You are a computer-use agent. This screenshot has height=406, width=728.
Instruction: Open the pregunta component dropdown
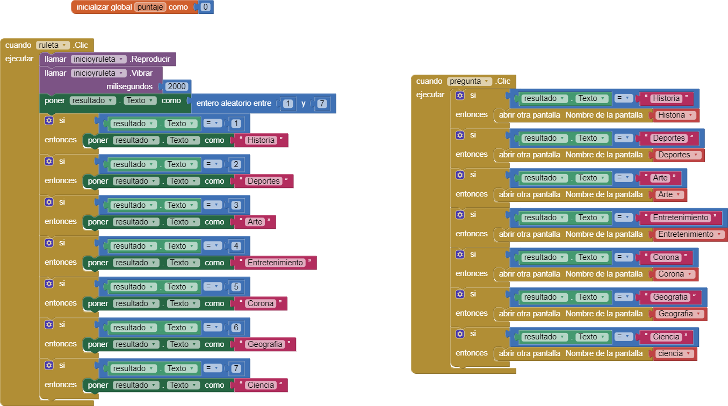coord(470,81)
